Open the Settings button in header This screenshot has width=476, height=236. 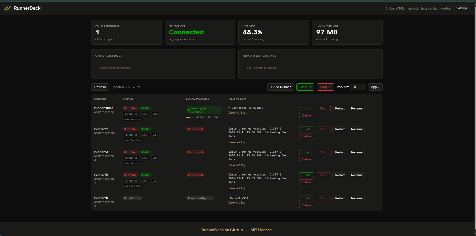click(x=462, y=8)
